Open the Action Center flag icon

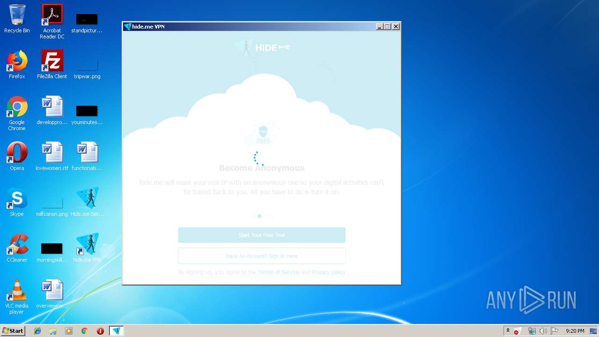(x=555, y=331)
